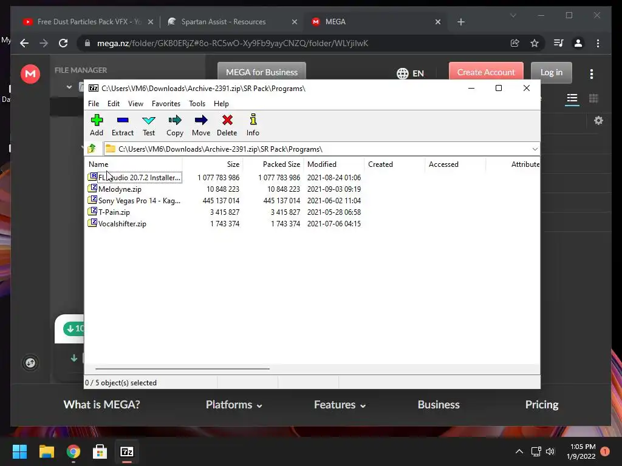622x466 pixels.
Task: Open the Windows Start menu
Action: [x=19, y=451]
